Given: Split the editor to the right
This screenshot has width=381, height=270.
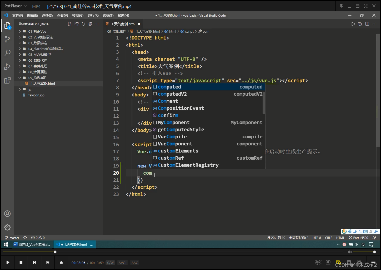Looking at the screenshot, I should click(x=367, y=24).
